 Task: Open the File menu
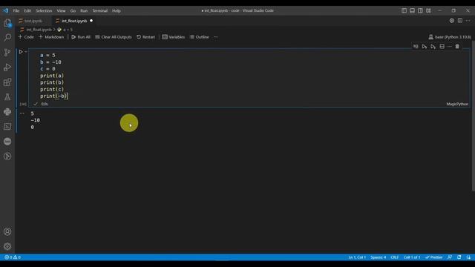click(16, 10)
